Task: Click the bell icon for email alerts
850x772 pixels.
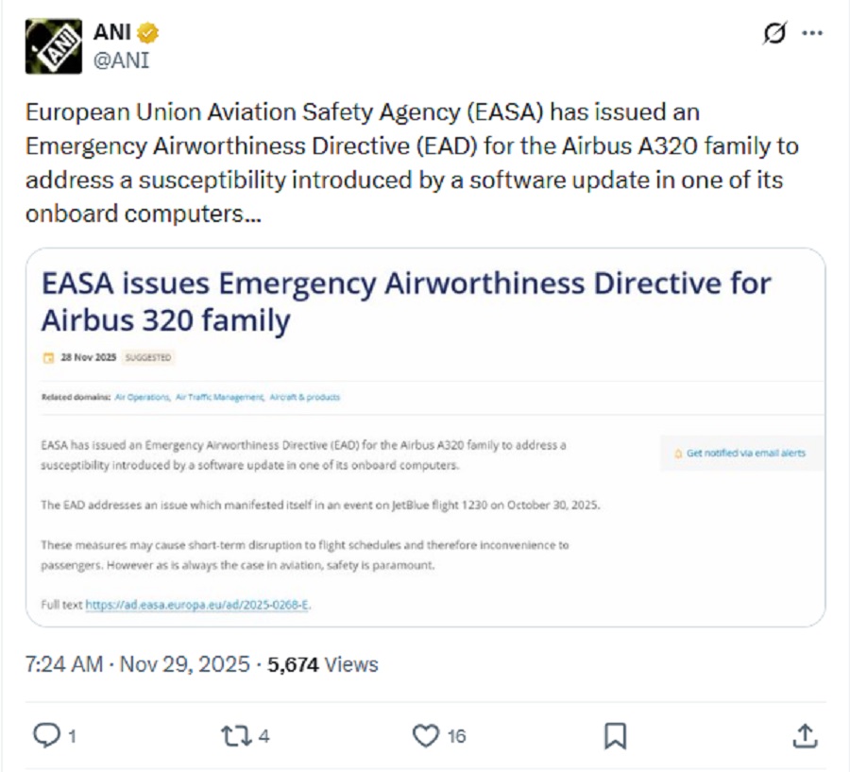Action: (x=677, y=454)
